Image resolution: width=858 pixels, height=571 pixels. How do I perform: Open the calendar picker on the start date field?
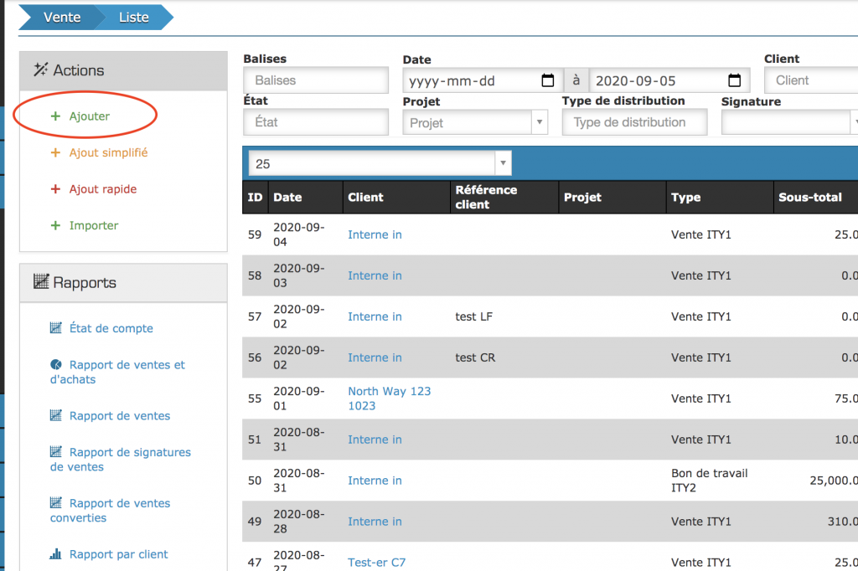pyautogui.click(x=548, y=81)
